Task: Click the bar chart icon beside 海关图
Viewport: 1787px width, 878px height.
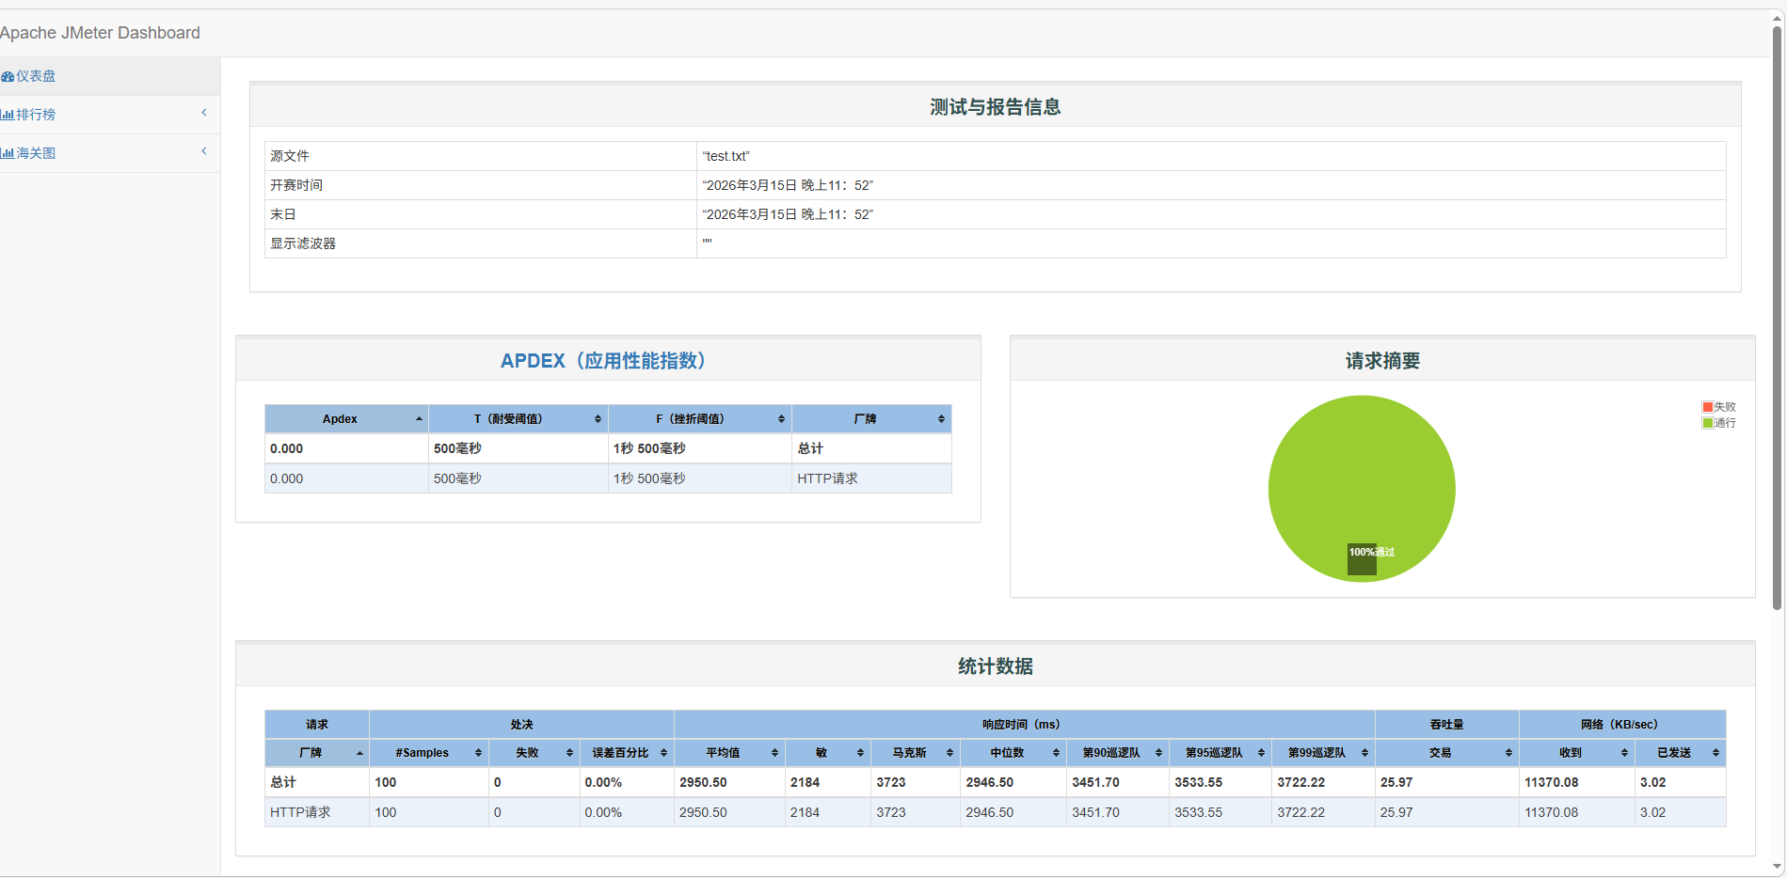Action: [x=8, y=153]
